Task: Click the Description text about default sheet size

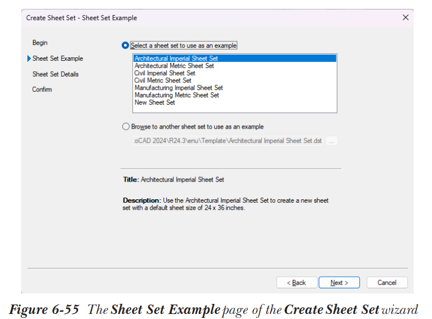Action: 225,204
